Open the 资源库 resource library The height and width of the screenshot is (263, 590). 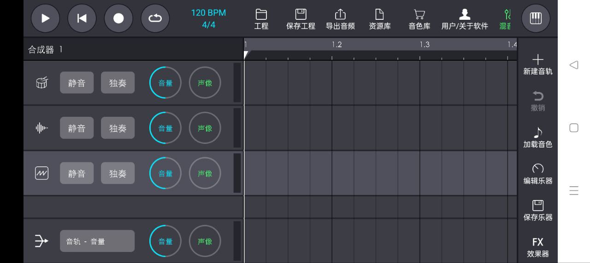tap(379, 19)
